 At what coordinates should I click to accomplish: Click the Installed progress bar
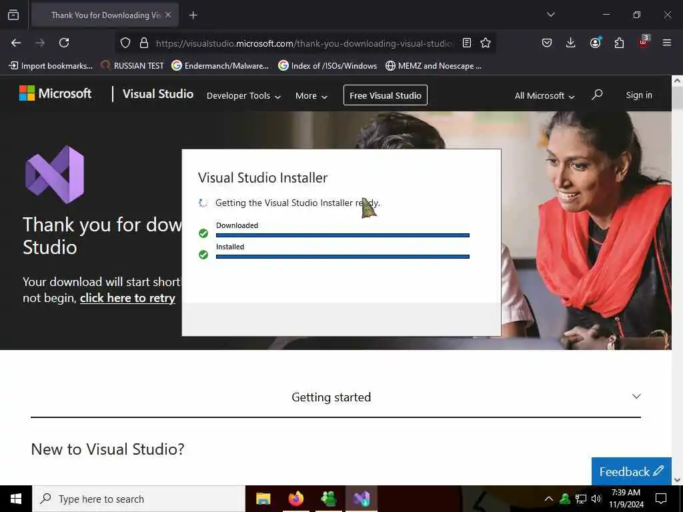(x=342, y=257)
